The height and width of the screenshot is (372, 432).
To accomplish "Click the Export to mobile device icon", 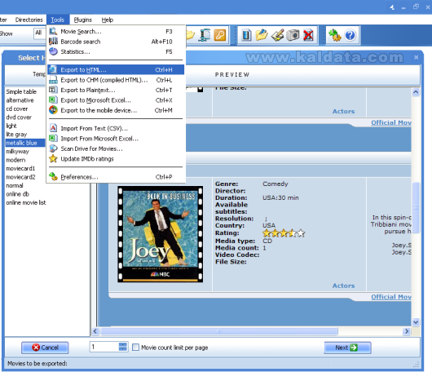I will (53, 110).
